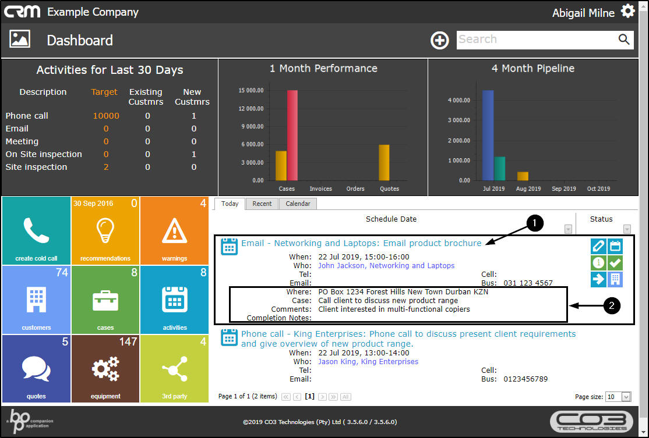Screen dimensions: 649x438
Task: Click Bus number 031 123 4567
Action: (x=528, y=283)
